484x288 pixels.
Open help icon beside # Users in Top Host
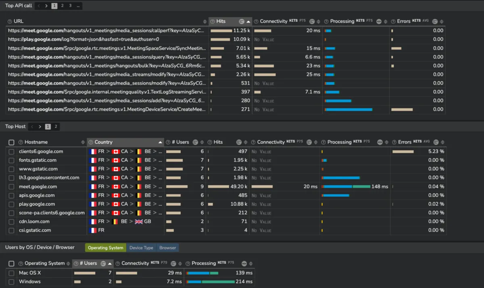[x=168, y=142]
